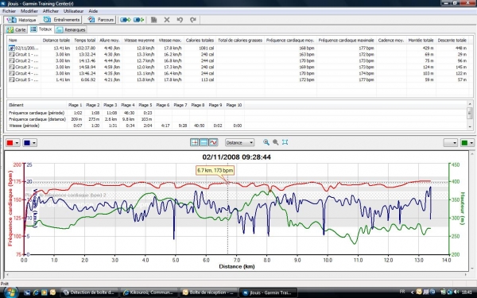
Task: Sort by the Descente totale column header
Action: click(x=452, y=41)
